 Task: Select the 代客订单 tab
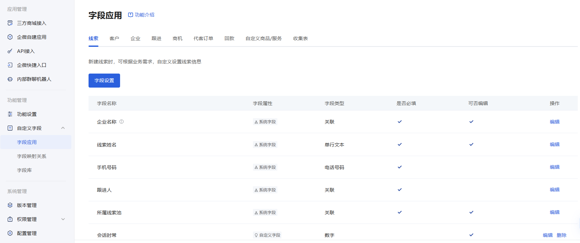(203, 39)
